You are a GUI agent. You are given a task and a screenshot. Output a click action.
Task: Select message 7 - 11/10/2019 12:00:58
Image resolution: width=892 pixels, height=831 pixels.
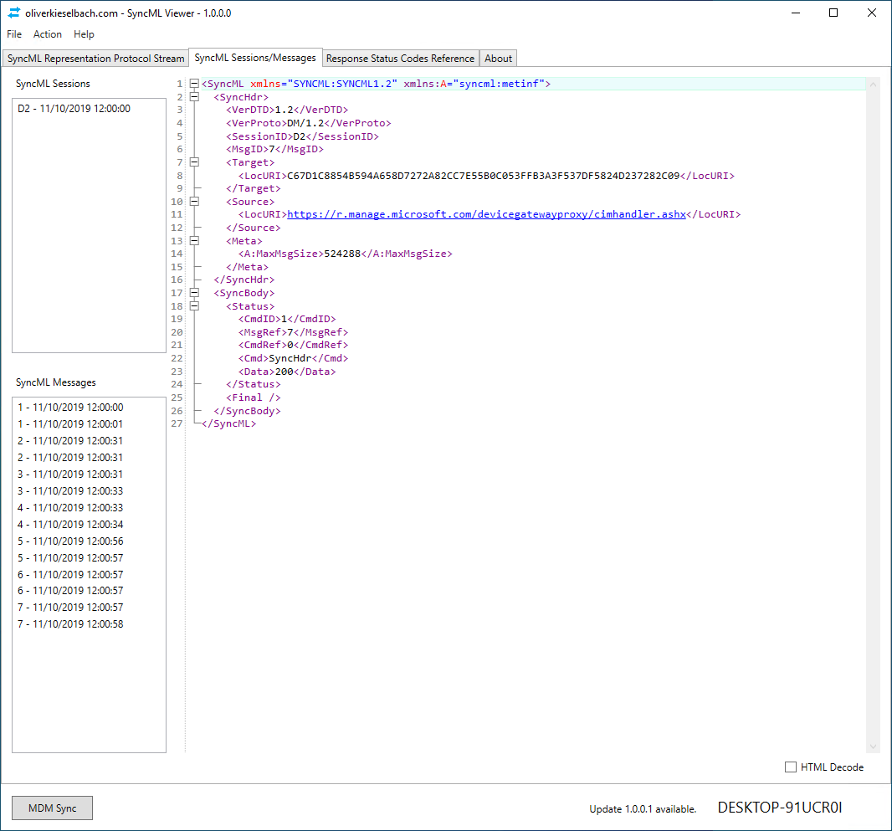point(69,623)
